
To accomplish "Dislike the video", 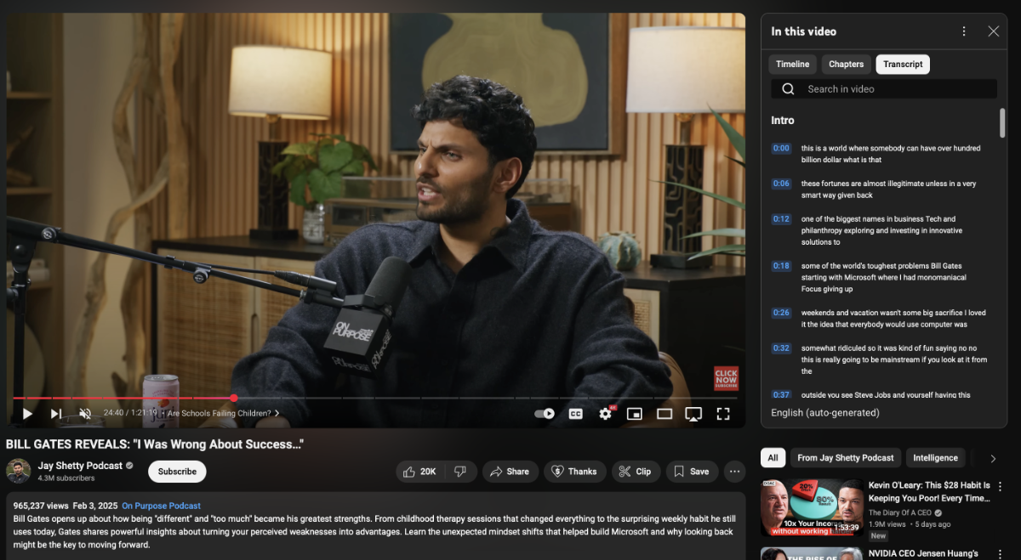I will pyautogui.click(x=460, y=472).
